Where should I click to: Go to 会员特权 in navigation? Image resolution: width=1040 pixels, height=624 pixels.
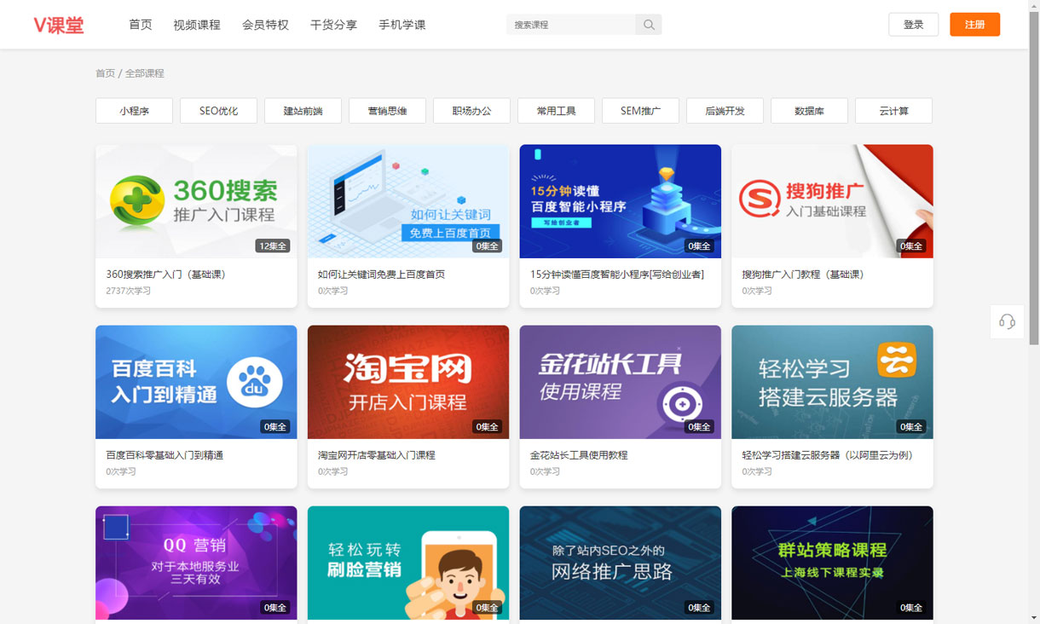(x=265, y=25)
